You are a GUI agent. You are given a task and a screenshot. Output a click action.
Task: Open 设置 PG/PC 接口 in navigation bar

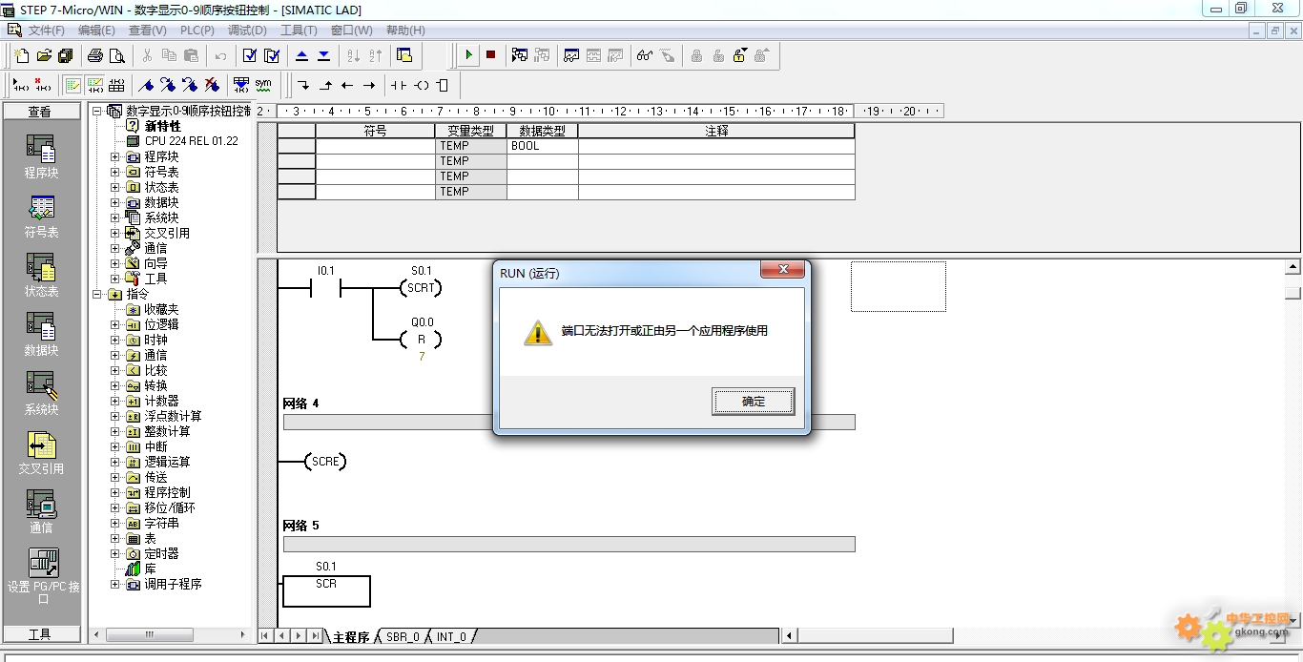[x=43, y=577]
